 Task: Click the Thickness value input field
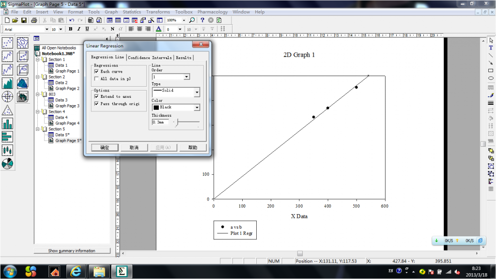click(160, 122)
